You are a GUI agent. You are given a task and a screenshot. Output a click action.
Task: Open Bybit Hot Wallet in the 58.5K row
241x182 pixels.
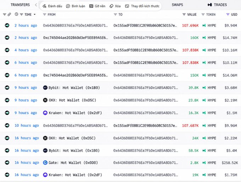point(74,150)
